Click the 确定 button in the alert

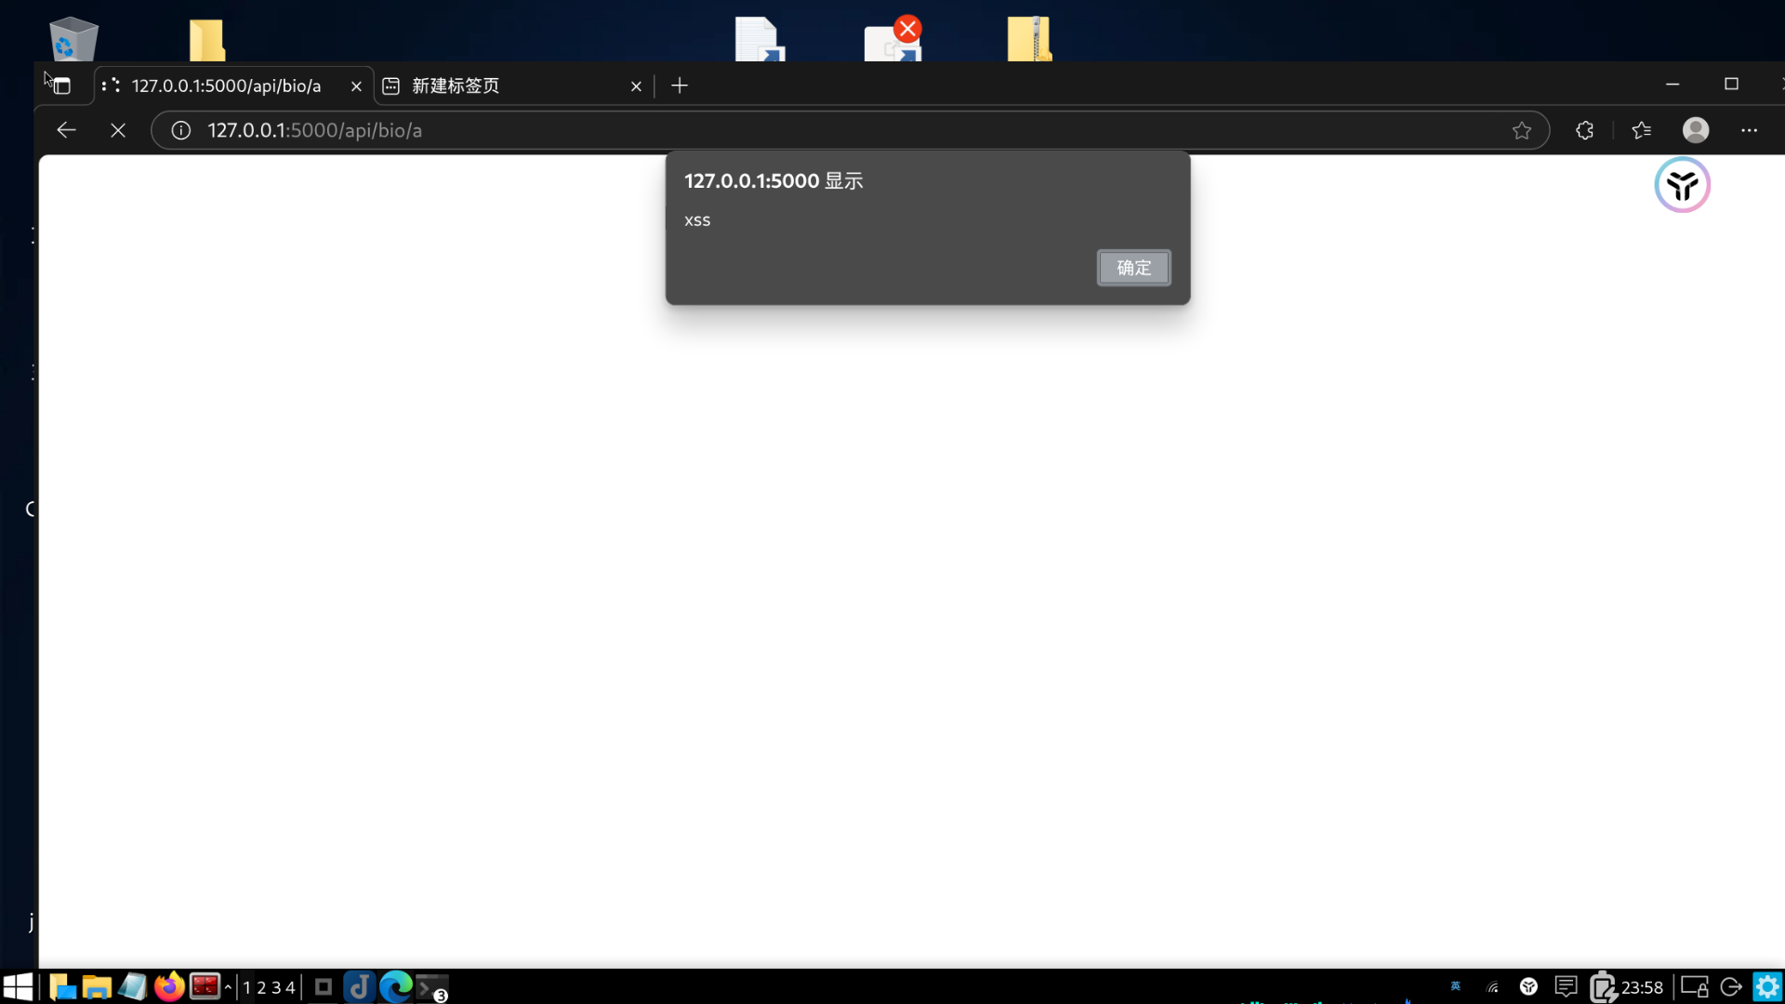[x=1133, y=268]
